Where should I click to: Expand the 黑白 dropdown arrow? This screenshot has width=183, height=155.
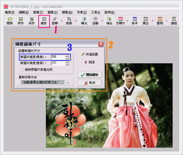pyautogui.click(x=152, y=21)
